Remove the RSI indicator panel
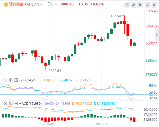This screenshot has height=127, width=159. (x=5, y=80)
